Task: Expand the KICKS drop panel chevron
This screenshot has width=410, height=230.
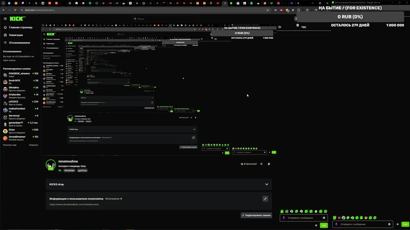Action: [266, 184]
